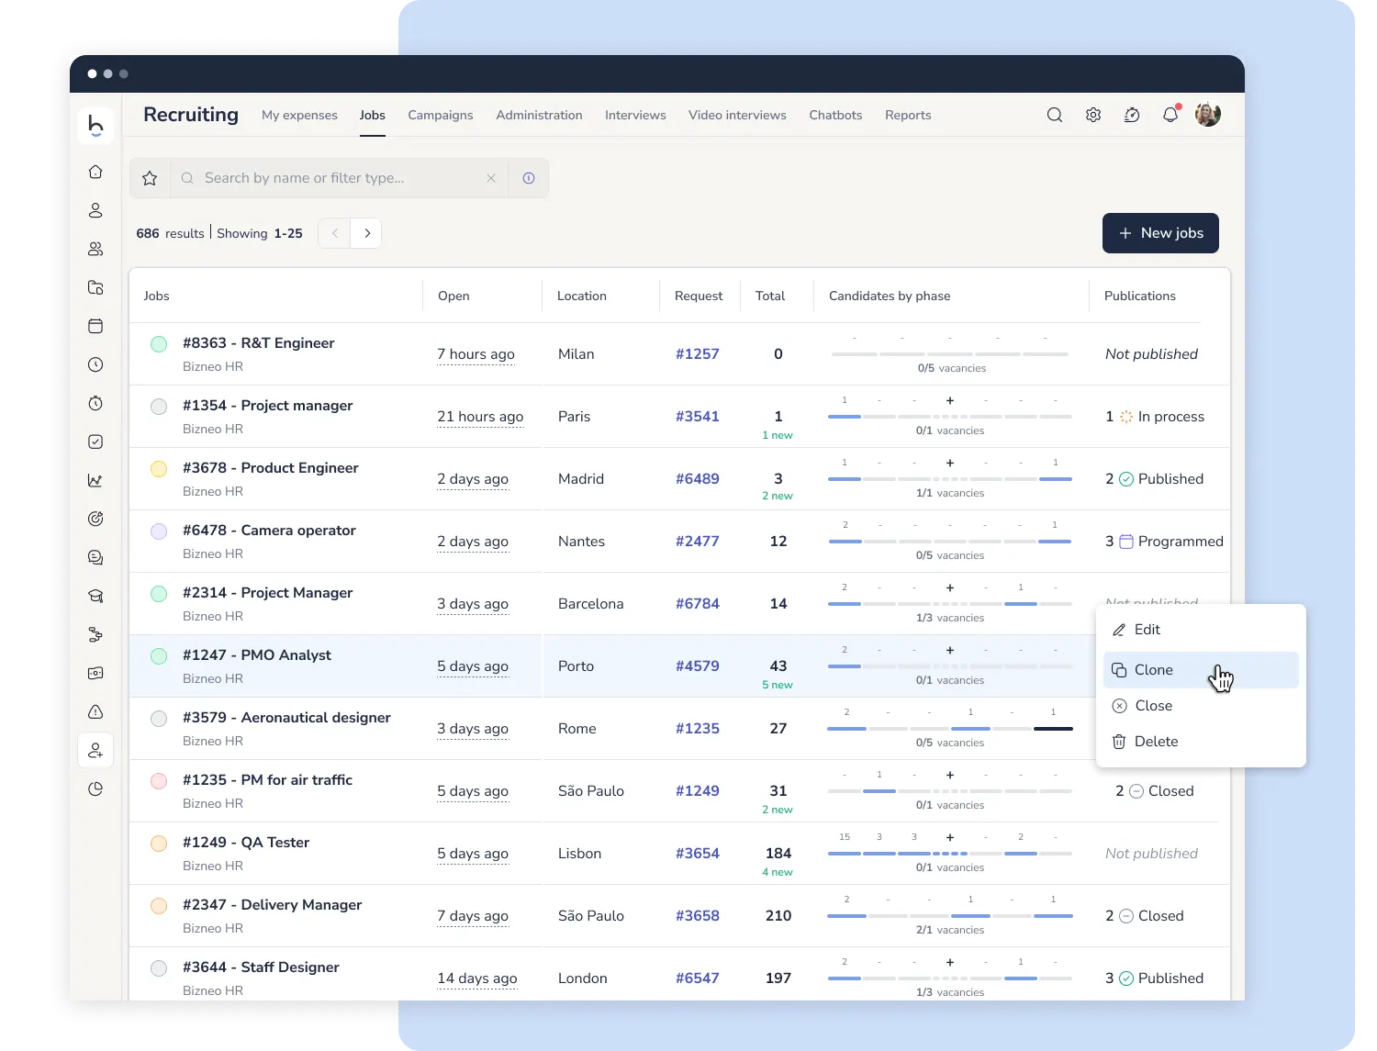Switch to My expenses tab
Image resolution: width=1377 pixels, height=1051 pixels.
point(299,115)
